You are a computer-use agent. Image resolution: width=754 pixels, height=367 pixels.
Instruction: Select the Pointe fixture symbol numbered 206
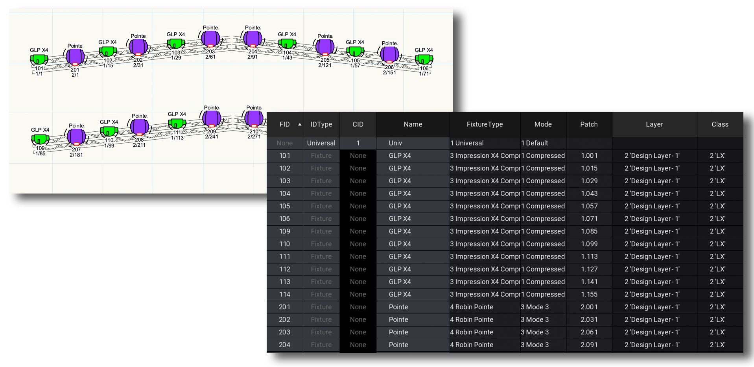[389, 55]
